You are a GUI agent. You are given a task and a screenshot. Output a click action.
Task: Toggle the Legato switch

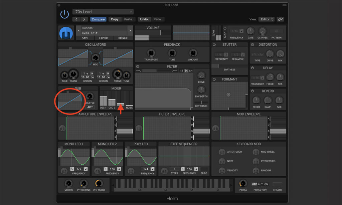pos(278,184)
